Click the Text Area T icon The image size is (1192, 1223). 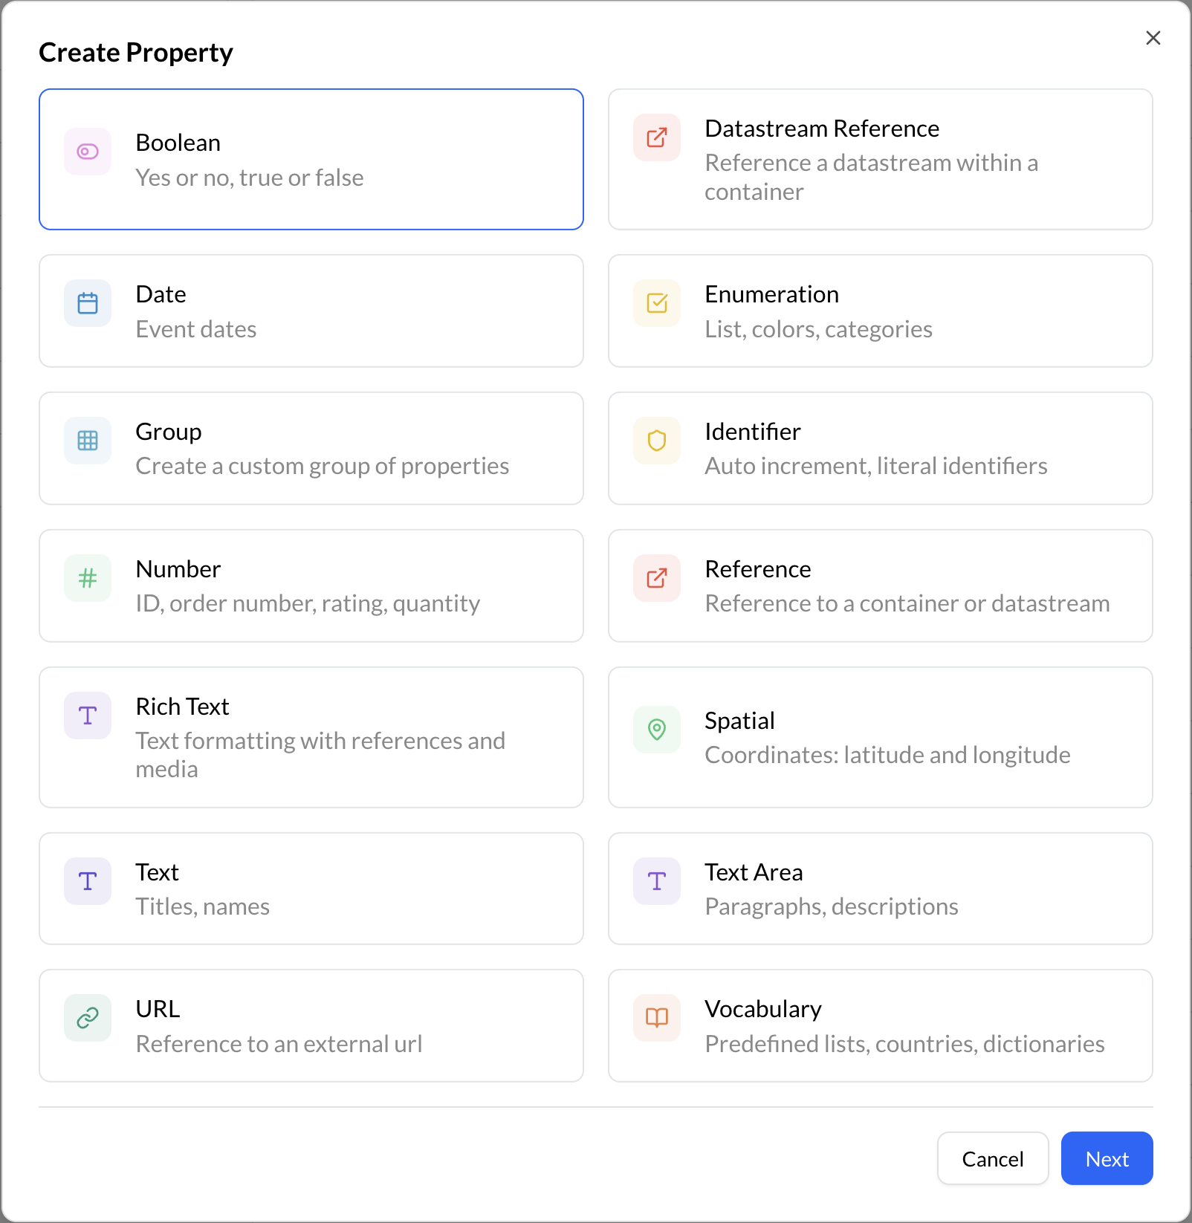click(656, 881)
